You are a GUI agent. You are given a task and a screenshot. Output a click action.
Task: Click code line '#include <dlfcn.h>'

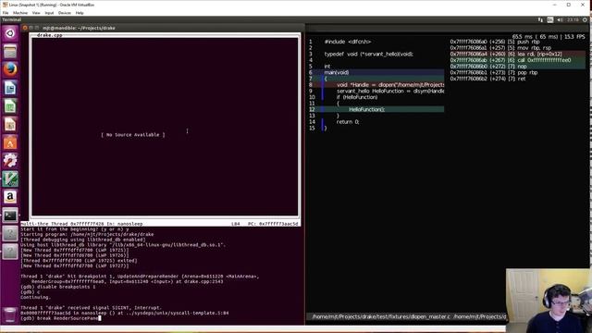click(x=348, y=42)
